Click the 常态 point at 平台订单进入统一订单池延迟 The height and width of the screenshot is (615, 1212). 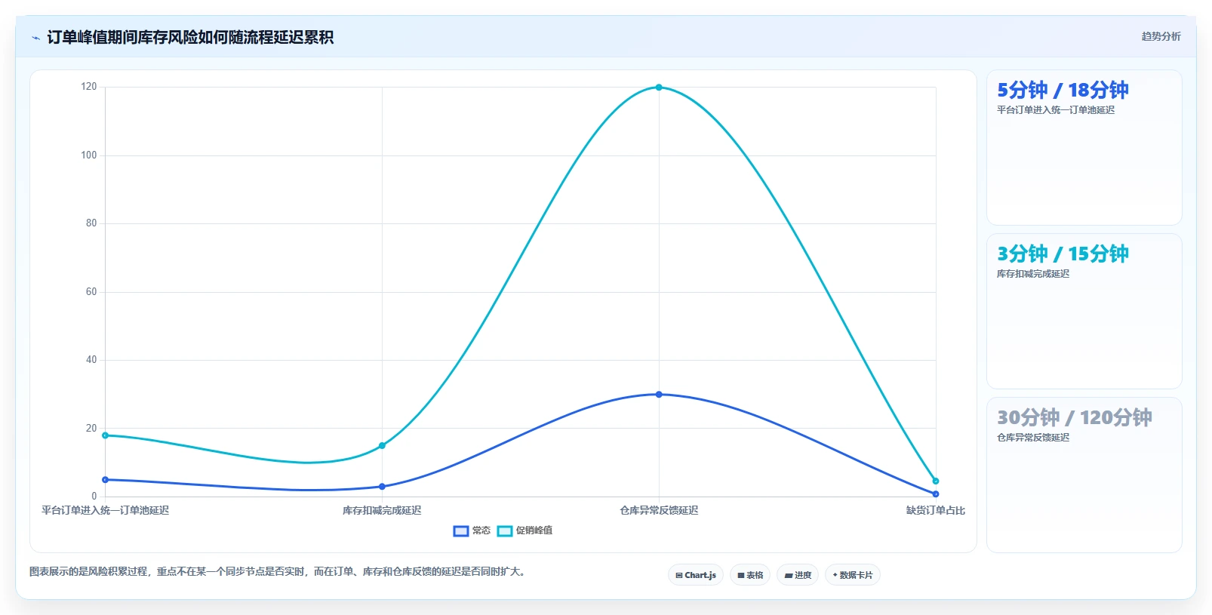[105, 480]
